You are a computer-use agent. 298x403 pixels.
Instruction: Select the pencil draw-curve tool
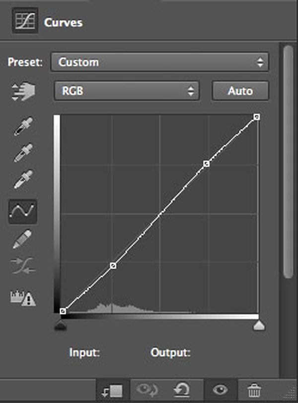click(22, 239)
